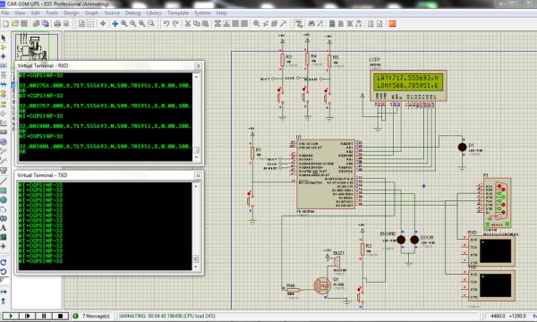Toggle the push button below resistor R3
The image size is (537, 322).
point(279,97)
